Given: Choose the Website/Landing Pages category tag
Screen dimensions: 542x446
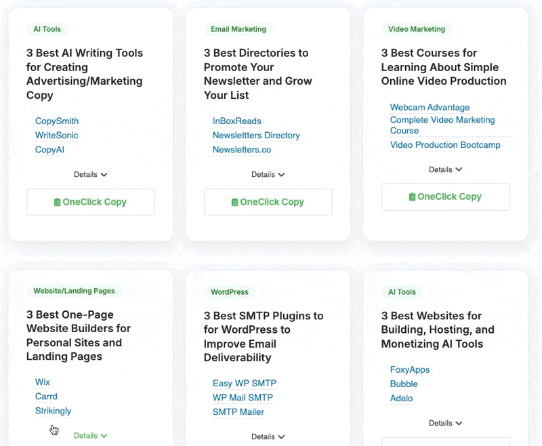Looking at the screenshot, I should [74, 291].
